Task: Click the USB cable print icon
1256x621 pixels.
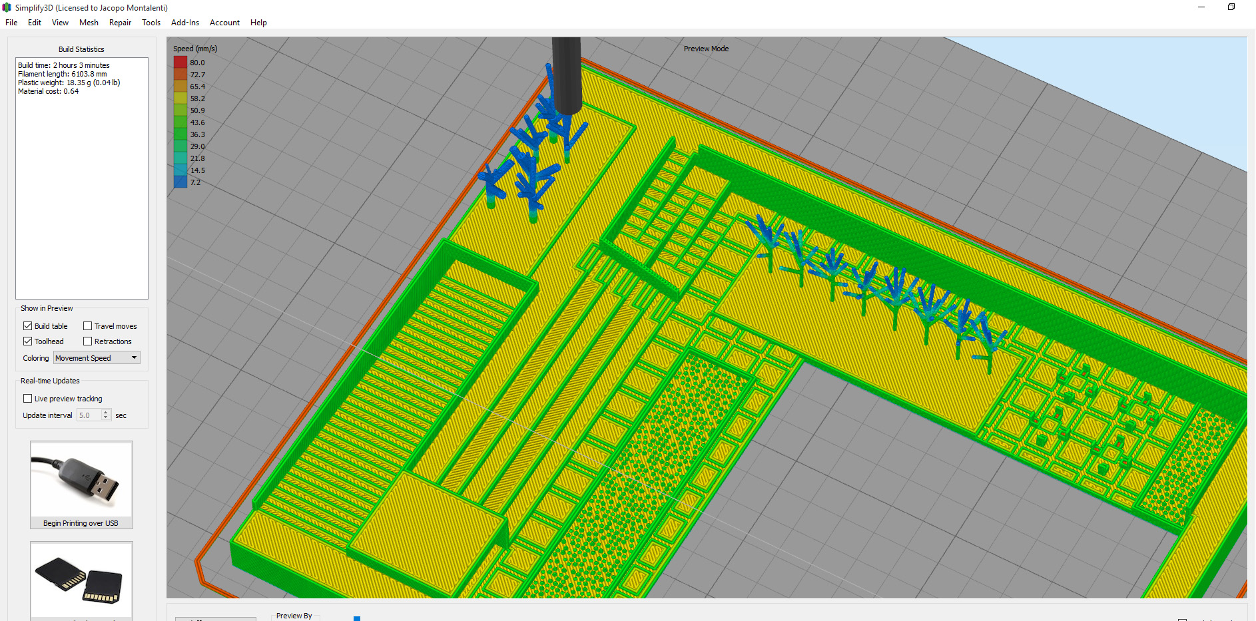Action: (x=81, y=479)
